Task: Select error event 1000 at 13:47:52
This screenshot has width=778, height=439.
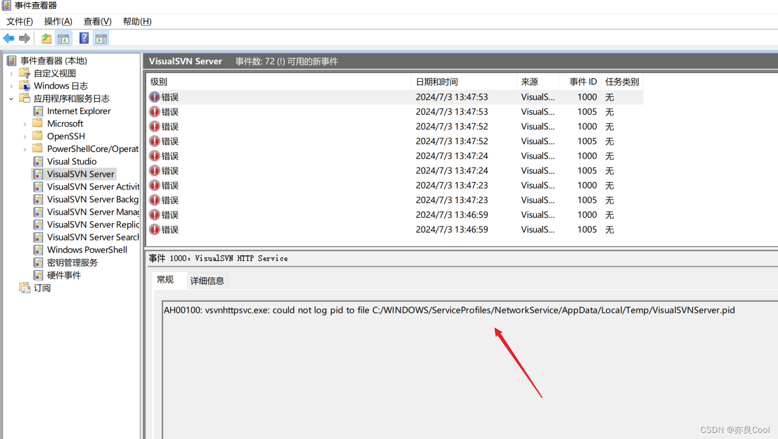Action: point(395,127)
